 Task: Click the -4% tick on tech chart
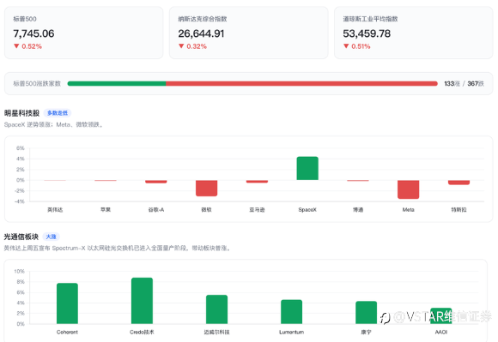pyautogui.click(x=20, y=201)
